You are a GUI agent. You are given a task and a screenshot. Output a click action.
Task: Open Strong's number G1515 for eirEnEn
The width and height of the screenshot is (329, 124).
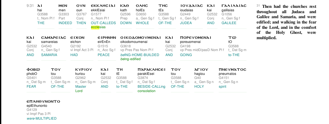[x=102, y=46]
